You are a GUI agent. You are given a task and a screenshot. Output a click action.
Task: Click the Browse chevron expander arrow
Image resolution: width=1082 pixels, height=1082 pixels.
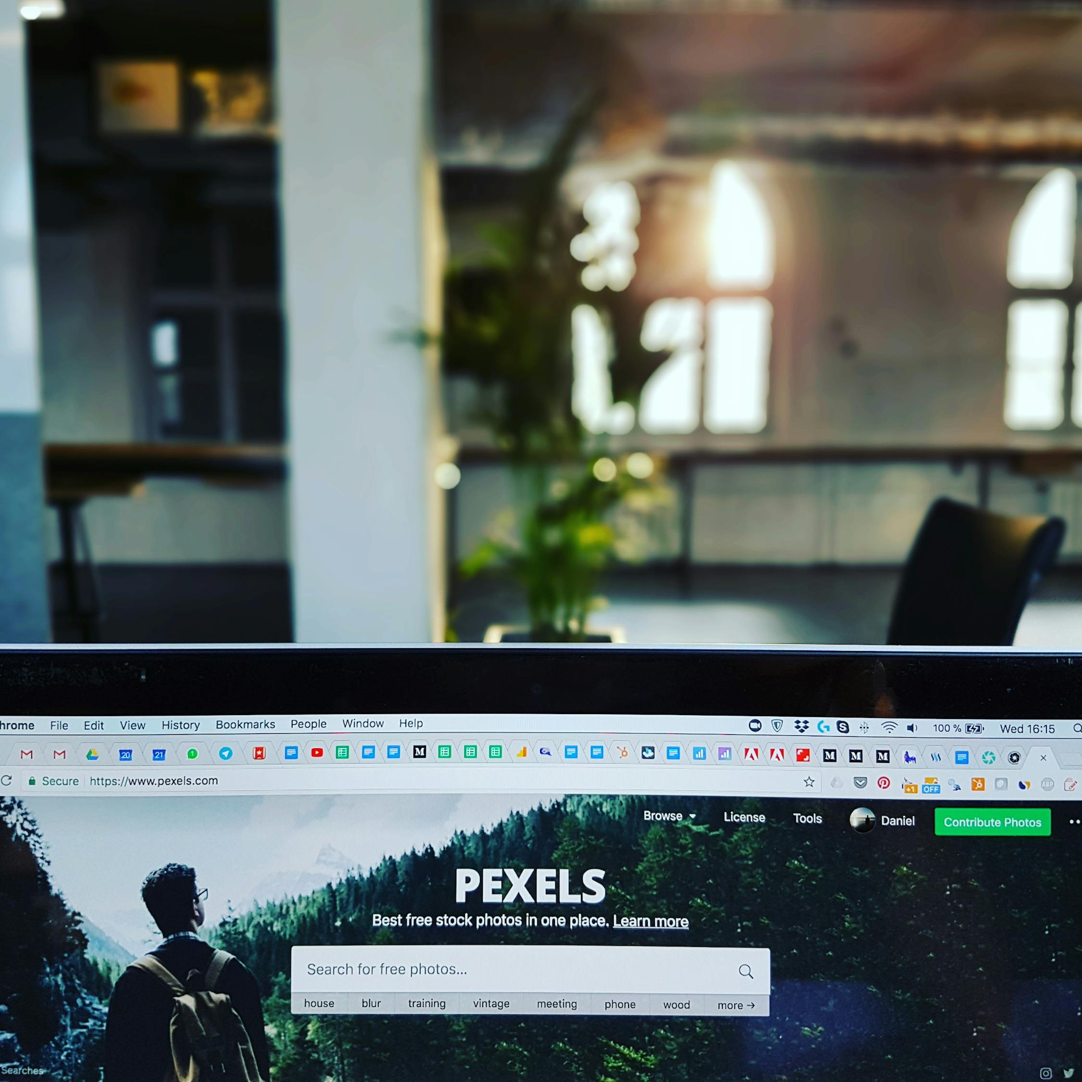coord(686,820)
